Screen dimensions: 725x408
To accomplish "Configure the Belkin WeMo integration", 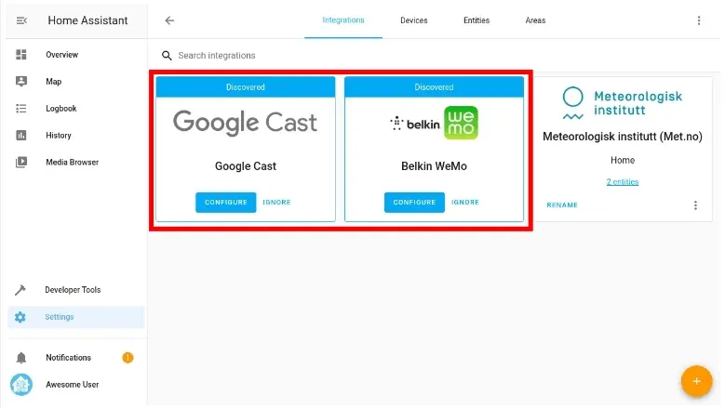I will 414,203.
